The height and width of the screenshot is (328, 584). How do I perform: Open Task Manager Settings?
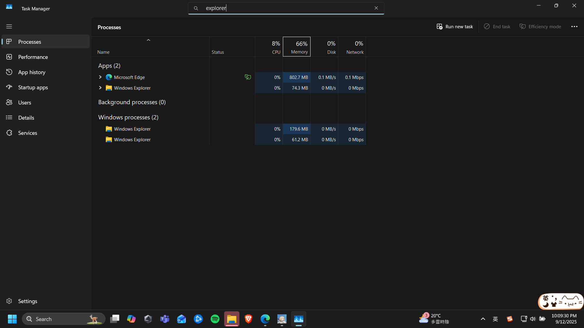coord(46,301)
